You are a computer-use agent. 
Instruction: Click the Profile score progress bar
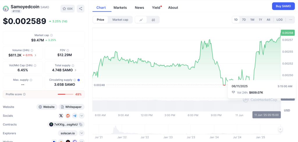click(65, 94)
